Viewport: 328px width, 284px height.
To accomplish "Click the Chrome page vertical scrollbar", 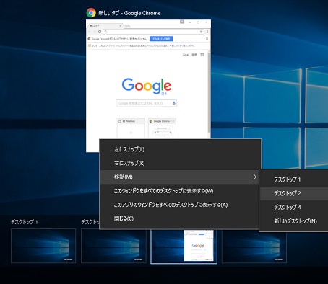I will tap(209, 92).
